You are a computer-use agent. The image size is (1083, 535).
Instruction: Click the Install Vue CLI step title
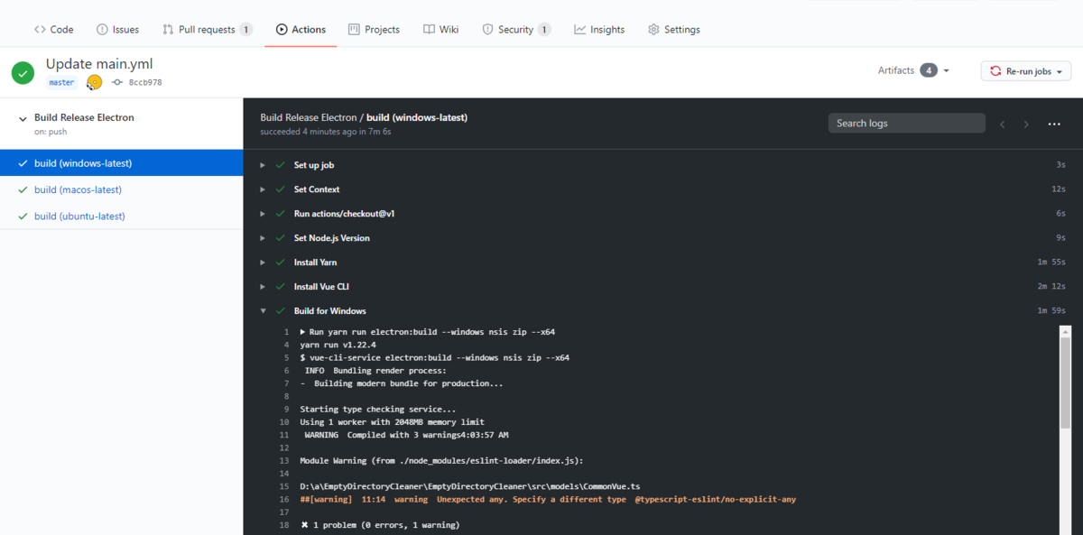point(321,287)
